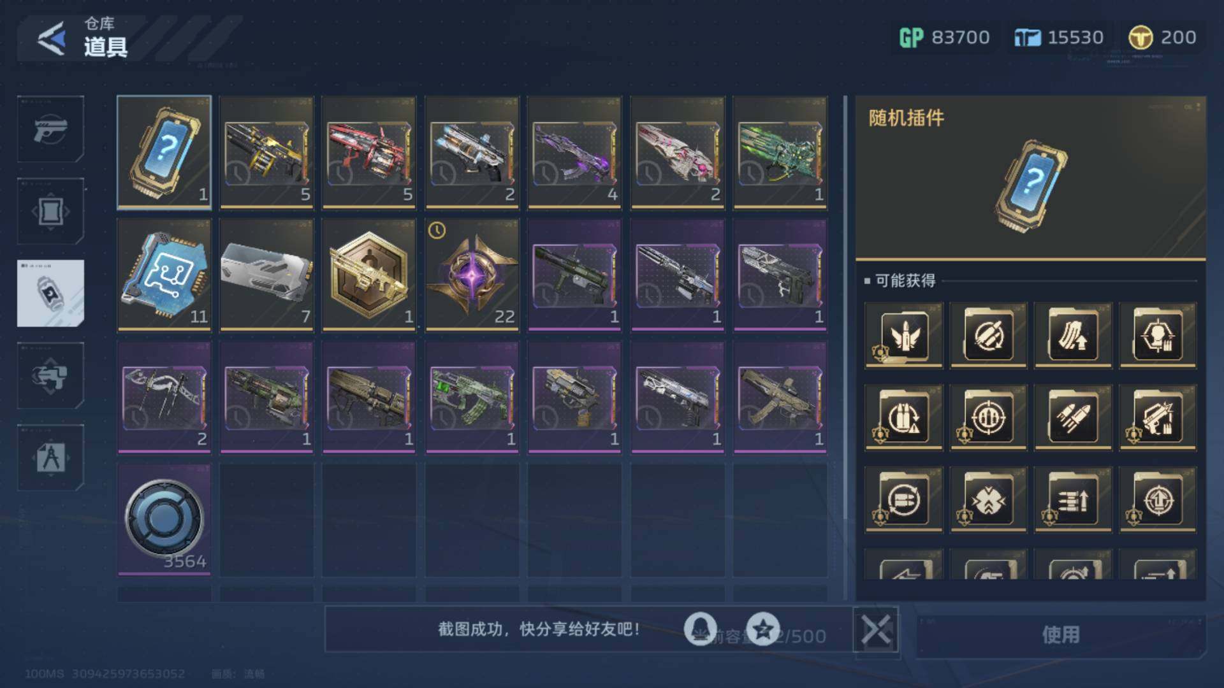Select the random plugin item with question mark
This screenshot has height=688, width=1224.
(x=164, y=152)
